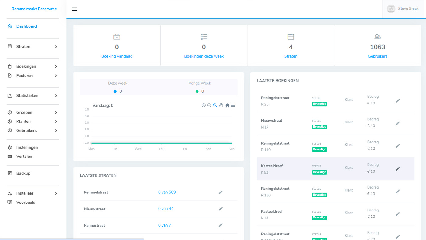Edit the Kemmelstraat street pencil icon

tap(221, 192)
